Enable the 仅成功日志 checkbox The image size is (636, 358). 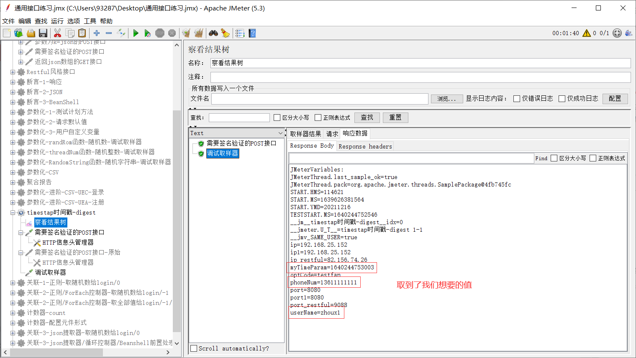(x=562, y=99)
